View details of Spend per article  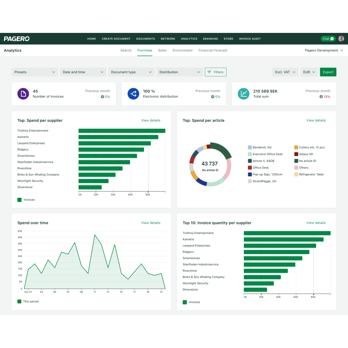[x=316, y=120]
